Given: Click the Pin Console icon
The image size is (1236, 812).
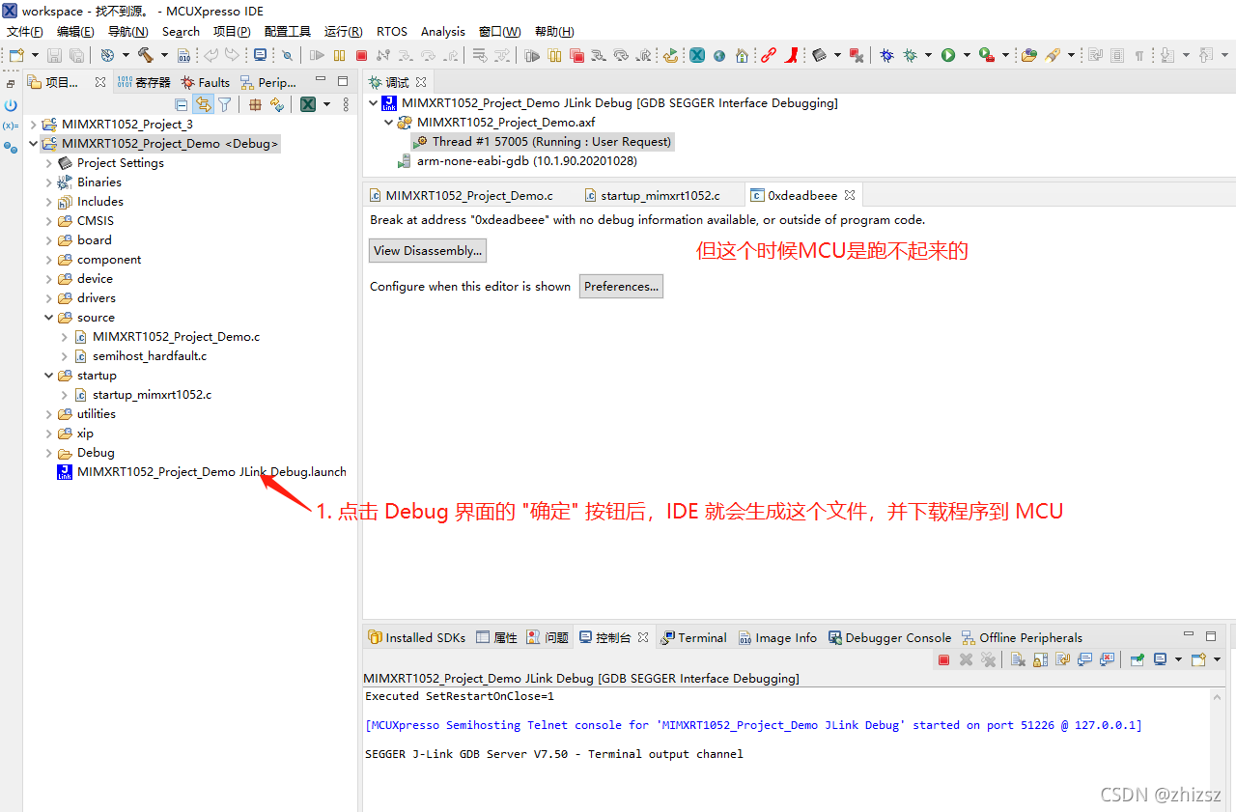Looking at the screenshot, I should (1138, 659).
